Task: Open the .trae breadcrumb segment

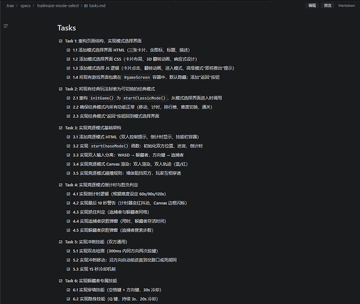Action: pos(10,5)
